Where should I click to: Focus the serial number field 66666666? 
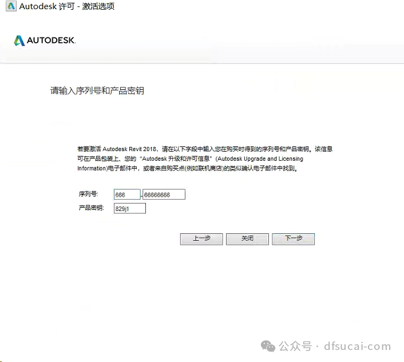[x=164, y=194]
